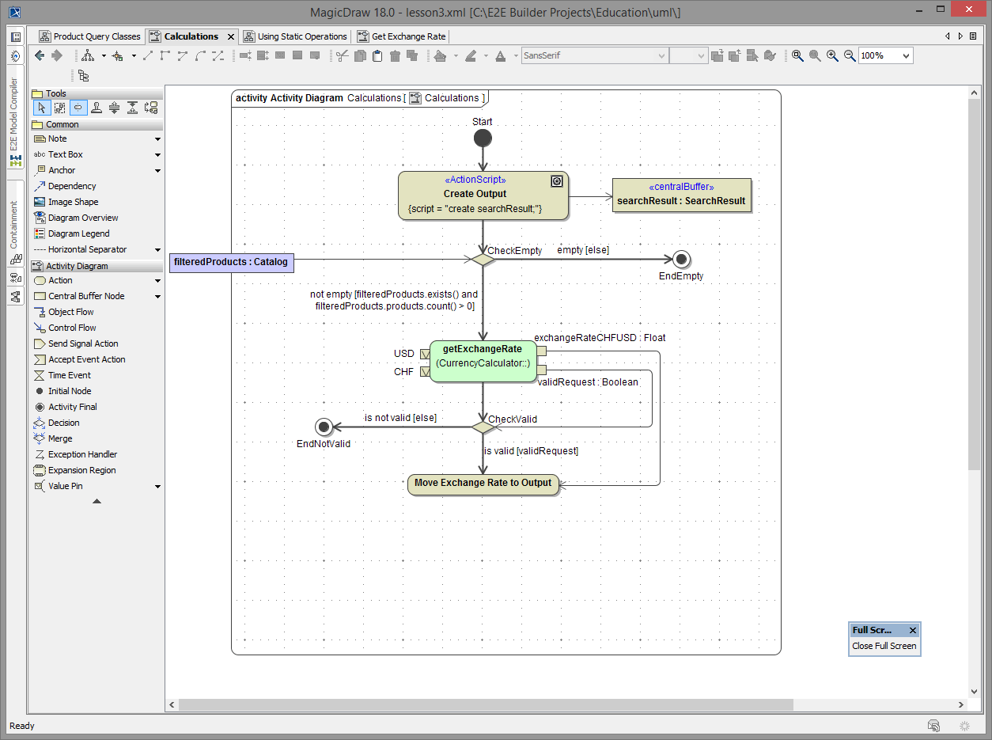Viewport: 992px width, 740px height.
Task: Click the back navigation arrow icon
Action: [40, 55]
